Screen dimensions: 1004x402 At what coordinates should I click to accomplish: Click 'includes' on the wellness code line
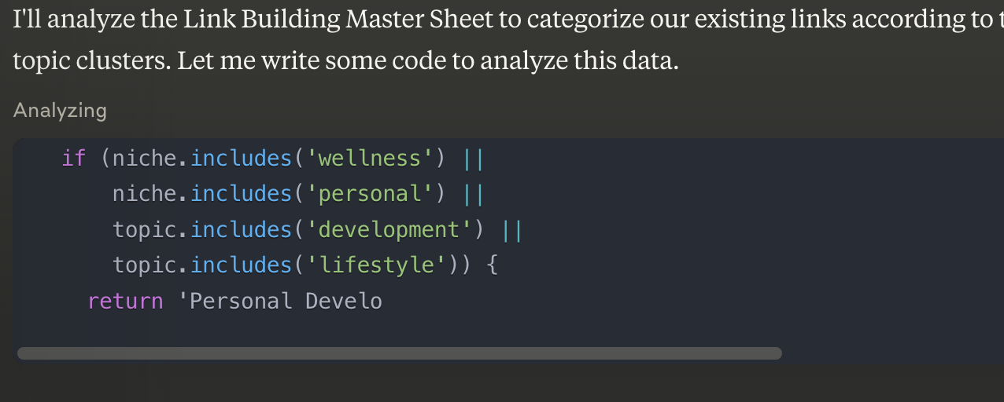coord(241,159)
